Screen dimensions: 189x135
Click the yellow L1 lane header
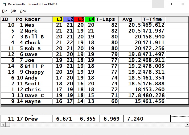pyautogui.click(x=58, y=19)
